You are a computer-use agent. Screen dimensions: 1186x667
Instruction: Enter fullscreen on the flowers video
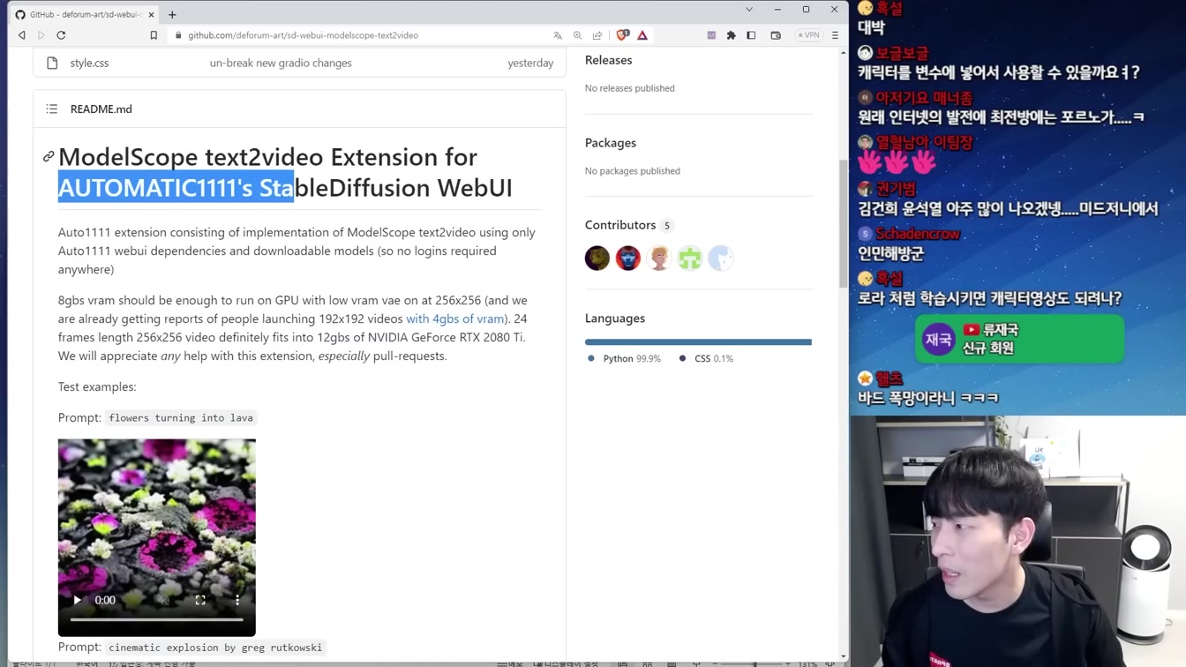pyautogui.click(x=200, y=600)
